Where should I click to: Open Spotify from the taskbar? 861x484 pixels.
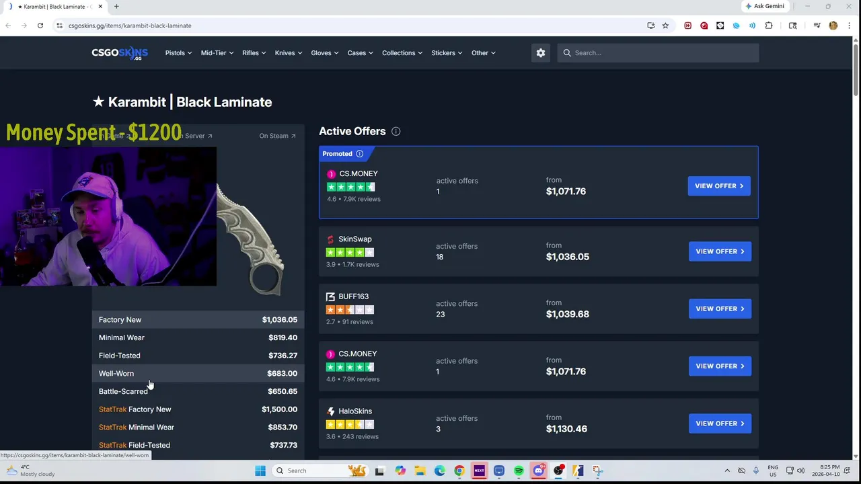click(519, 471)
